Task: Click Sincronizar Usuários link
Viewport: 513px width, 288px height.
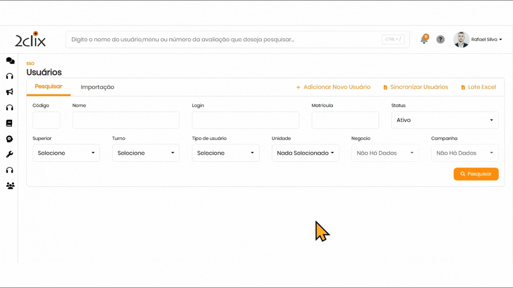Action: [415, 87]
